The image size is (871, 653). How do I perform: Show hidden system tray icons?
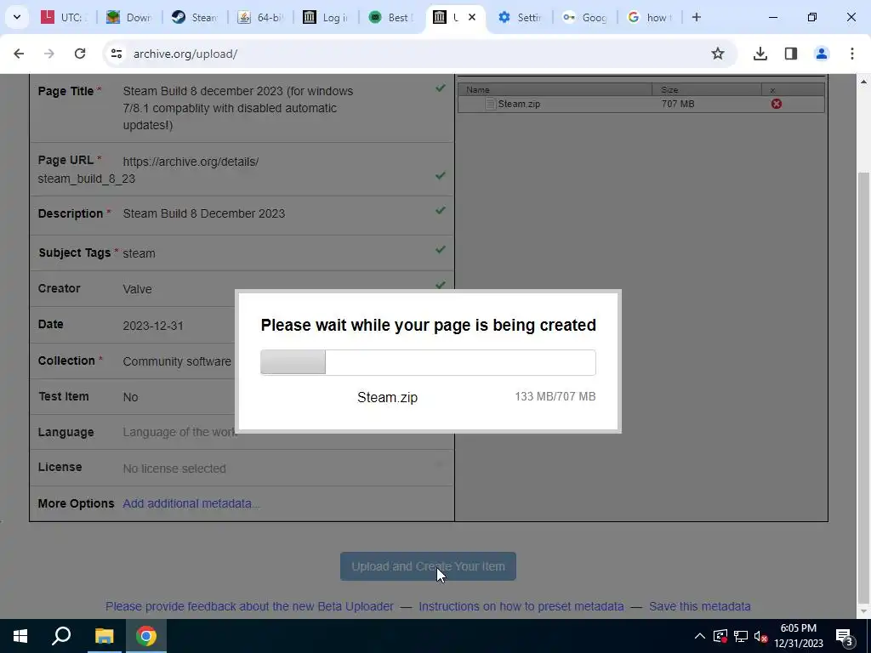click(700, 636)
